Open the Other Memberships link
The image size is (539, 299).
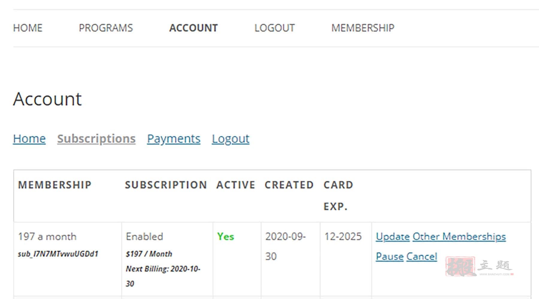(x=459, y=237)
